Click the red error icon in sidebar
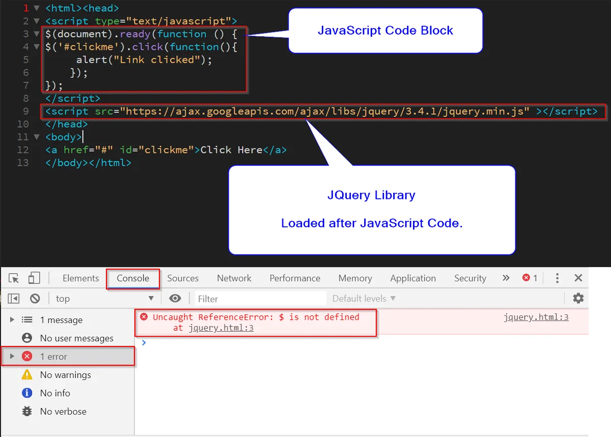This screenshot has width=611, height=437. pos(27,357)
